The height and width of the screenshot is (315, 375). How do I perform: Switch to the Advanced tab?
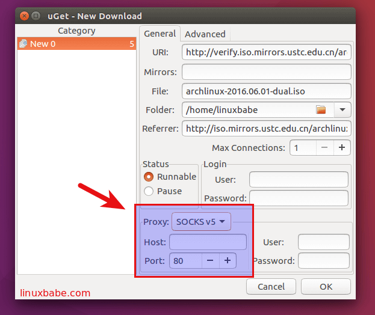tap(205, 34)
